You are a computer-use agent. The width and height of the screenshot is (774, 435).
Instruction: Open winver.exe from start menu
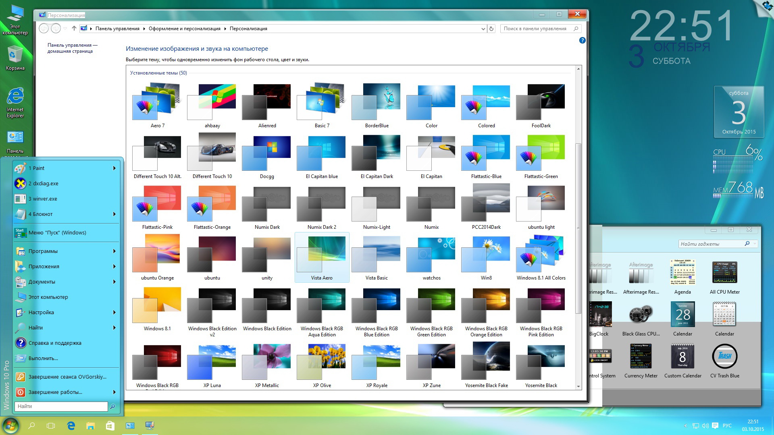(66, 199)
